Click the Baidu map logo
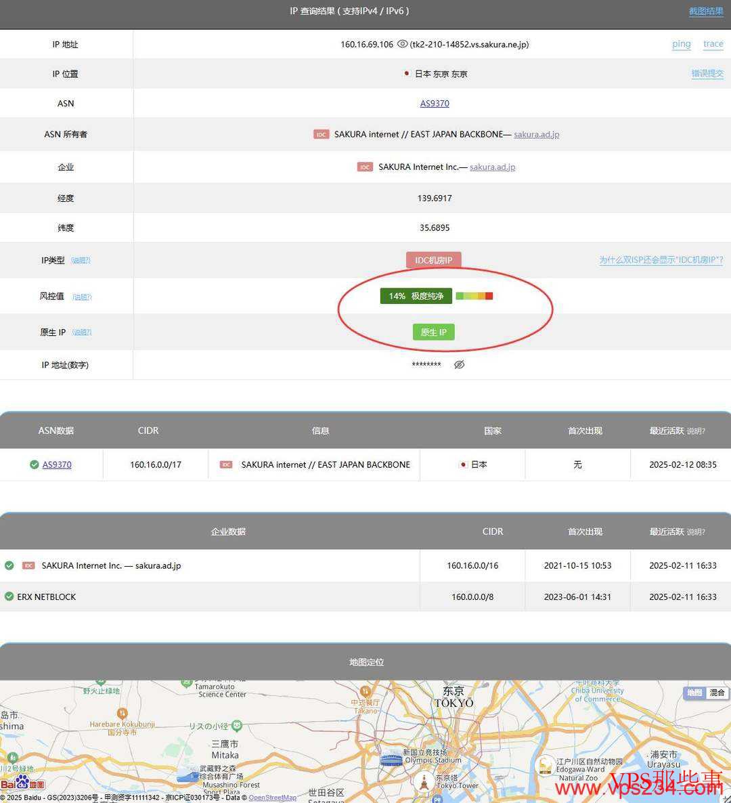The image size is (731, 803). pyautogui.click(x=22, y=783)
